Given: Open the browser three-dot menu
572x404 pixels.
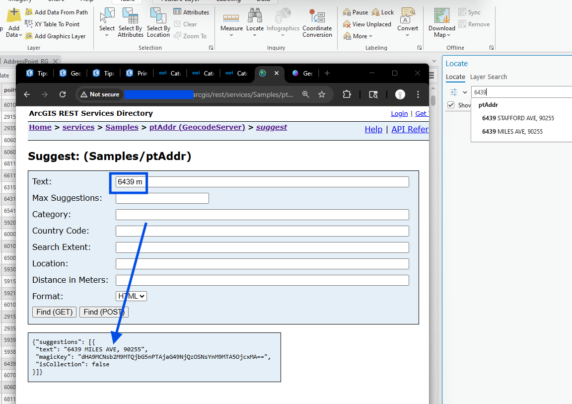Looking at the screenshot, I should pyautogui.click(x=418, y=94).
